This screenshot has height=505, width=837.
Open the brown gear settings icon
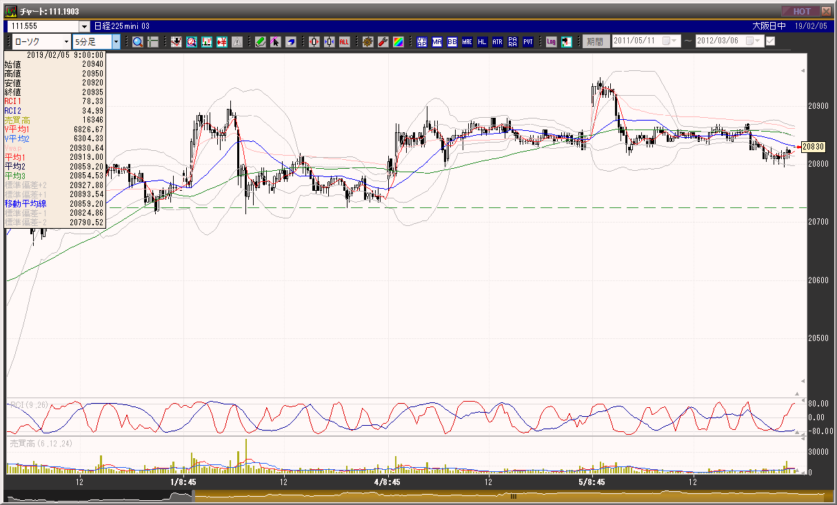[368, 42]
